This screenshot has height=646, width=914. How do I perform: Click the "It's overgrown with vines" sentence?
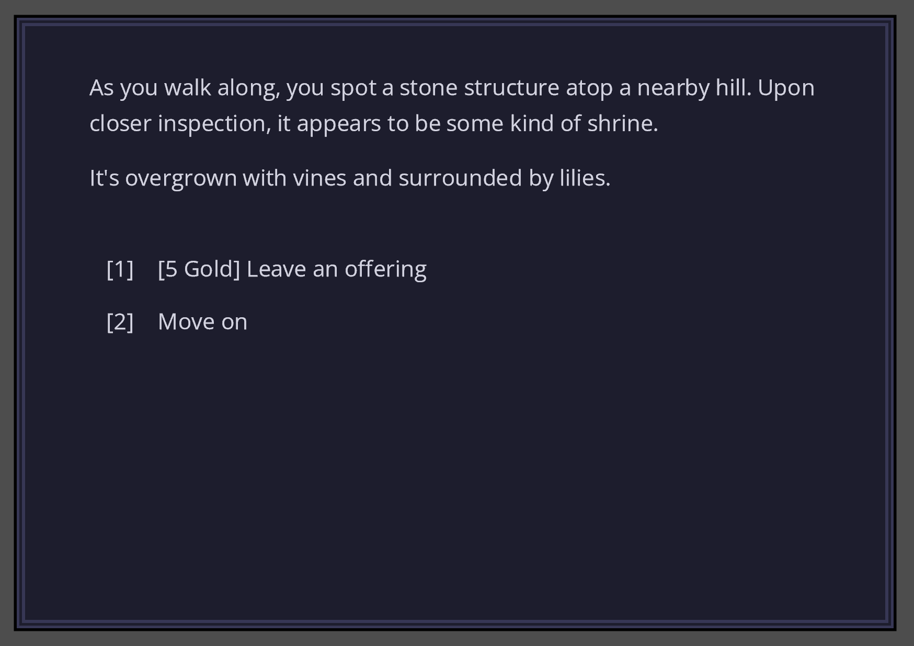[350, 178]
